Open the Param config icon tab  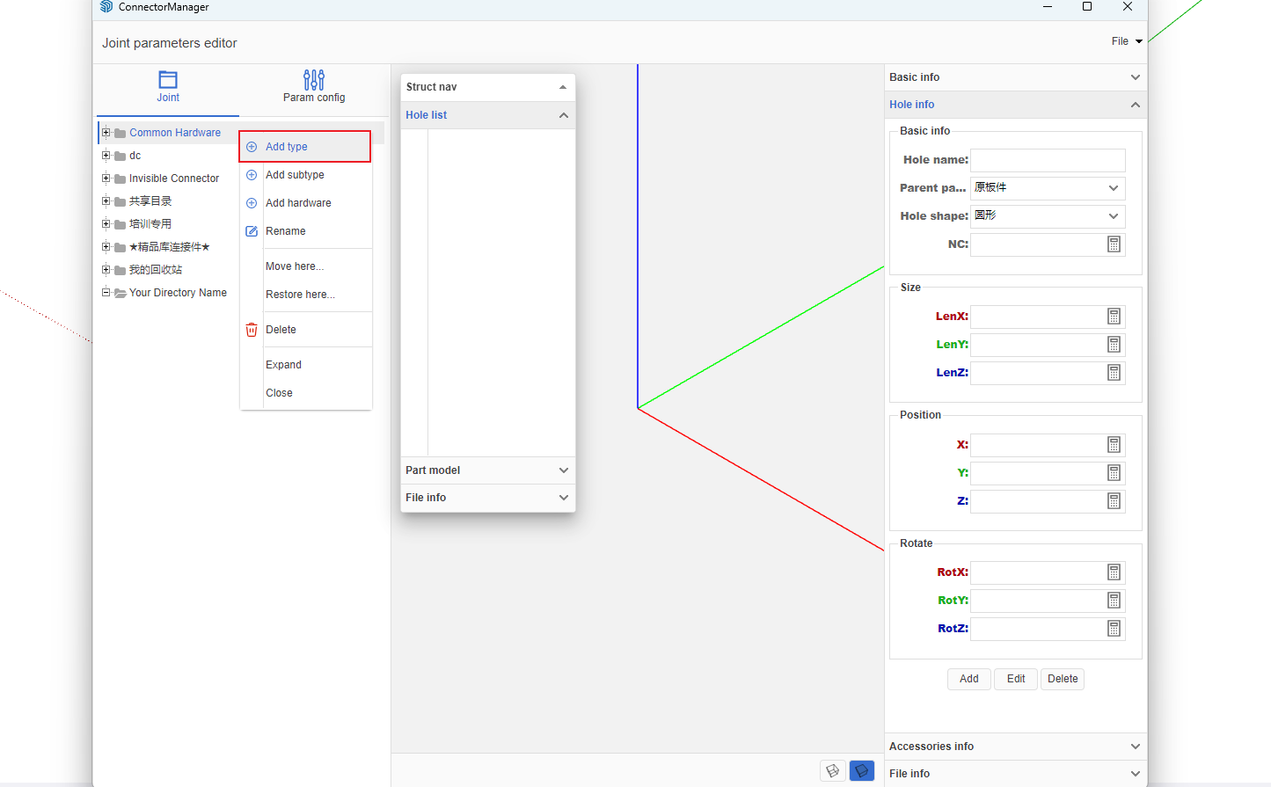(x=314, y=81)
